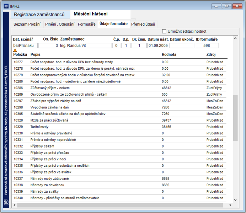Select the Měsíční hlášení tab
Viewport: 246px width, 213px height.
point(100,14)
